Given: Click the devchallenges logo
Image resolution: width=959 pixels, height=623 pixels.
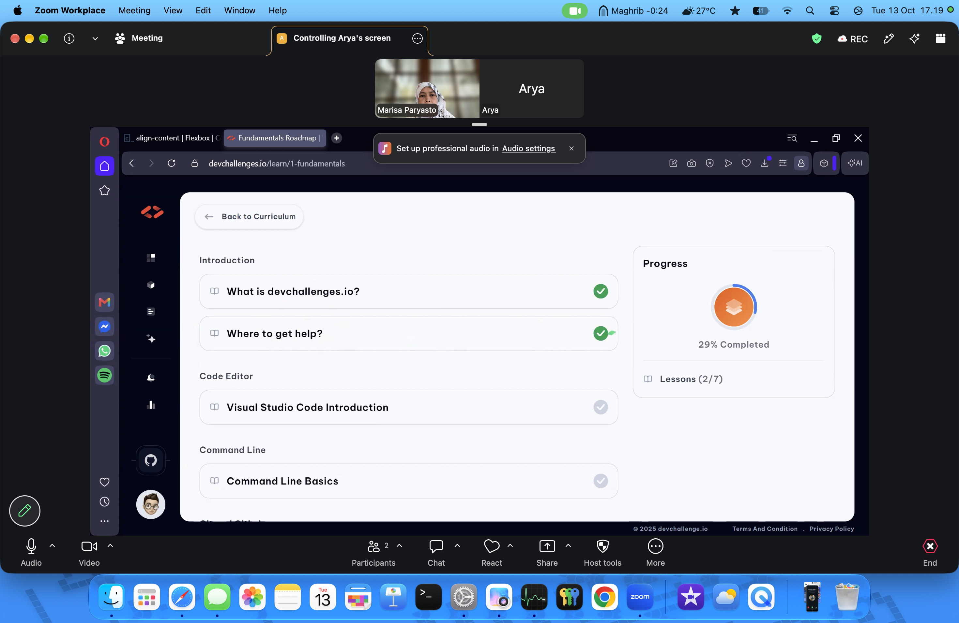Looking at the screenshot, I should (152, 212).
